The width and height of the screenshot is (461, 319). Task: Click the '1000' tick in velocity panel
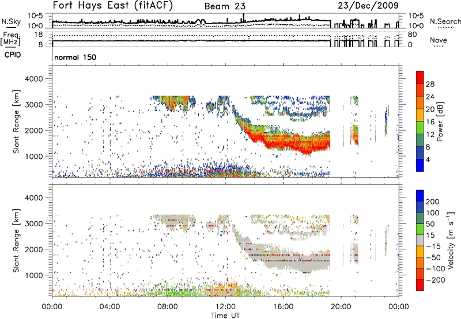click(x=34, y=275)
